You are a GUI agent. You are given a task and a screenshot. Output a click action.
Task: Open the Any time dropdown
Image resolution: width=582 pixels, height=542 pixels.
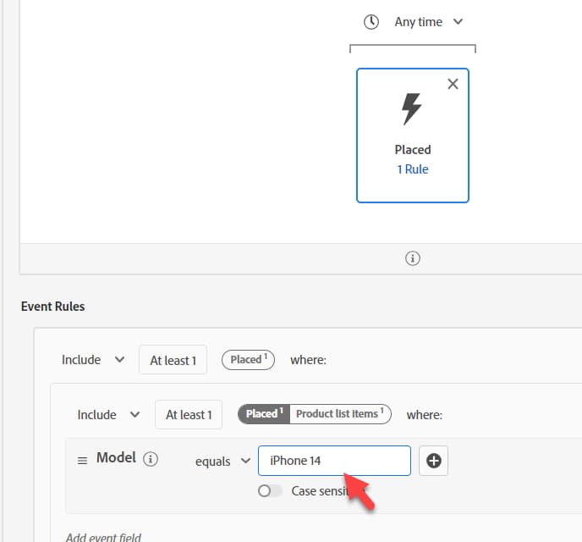click(x=428, y=22)
